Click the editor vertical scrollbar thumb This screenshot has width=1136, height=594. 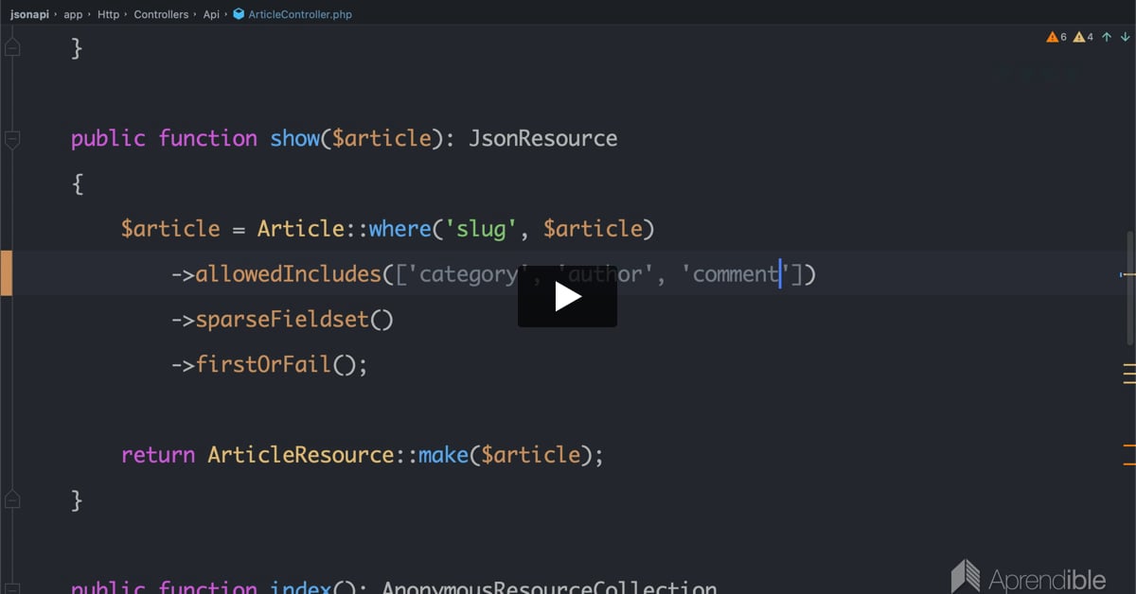click(x=1129, y=288)
